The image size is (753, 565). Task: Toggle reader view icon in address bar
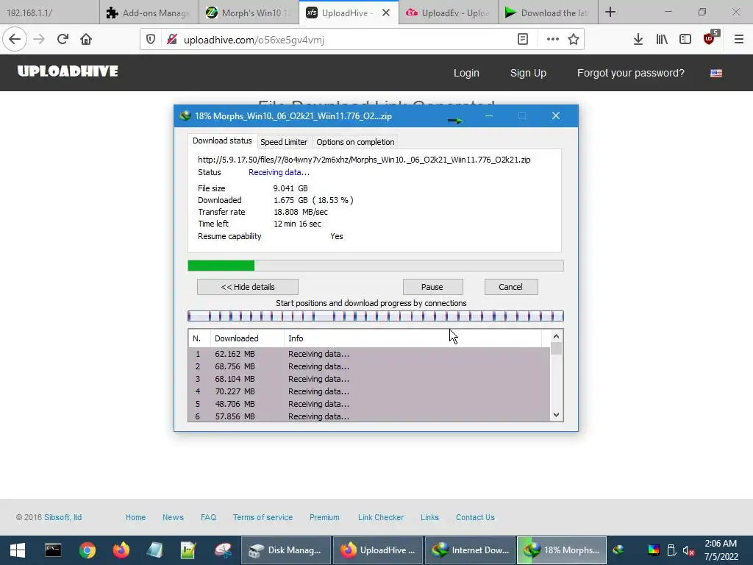pyautogui.click(x=523, y=40)
